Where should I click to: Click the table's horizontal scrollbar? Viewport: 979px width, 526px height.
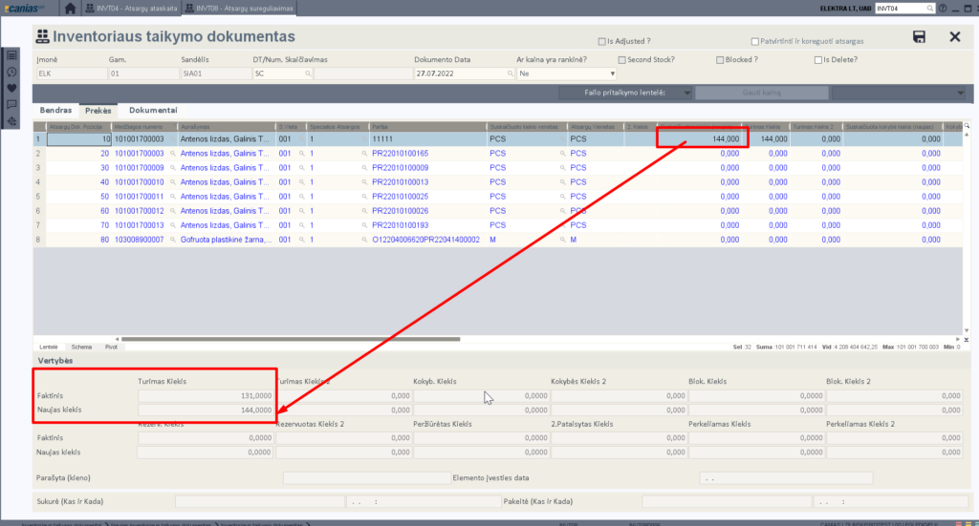point(287,338)
